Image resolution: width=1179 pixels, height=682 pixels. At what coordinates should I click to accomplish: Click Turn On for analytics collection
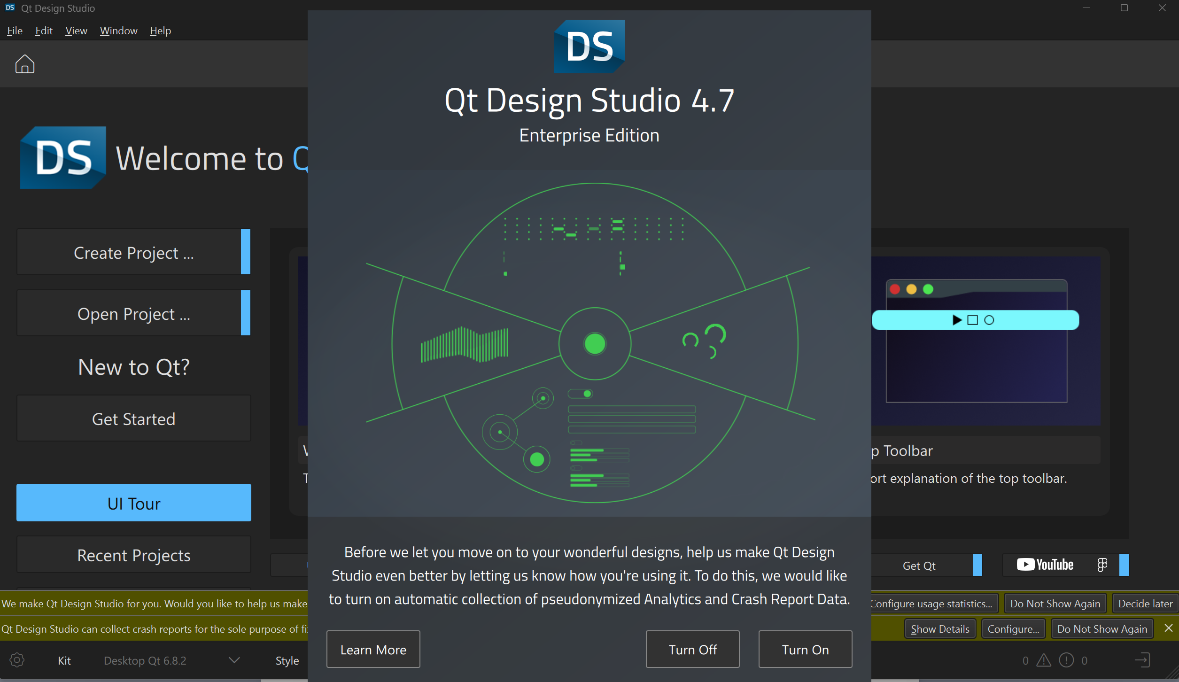click(x=805, y=649)
